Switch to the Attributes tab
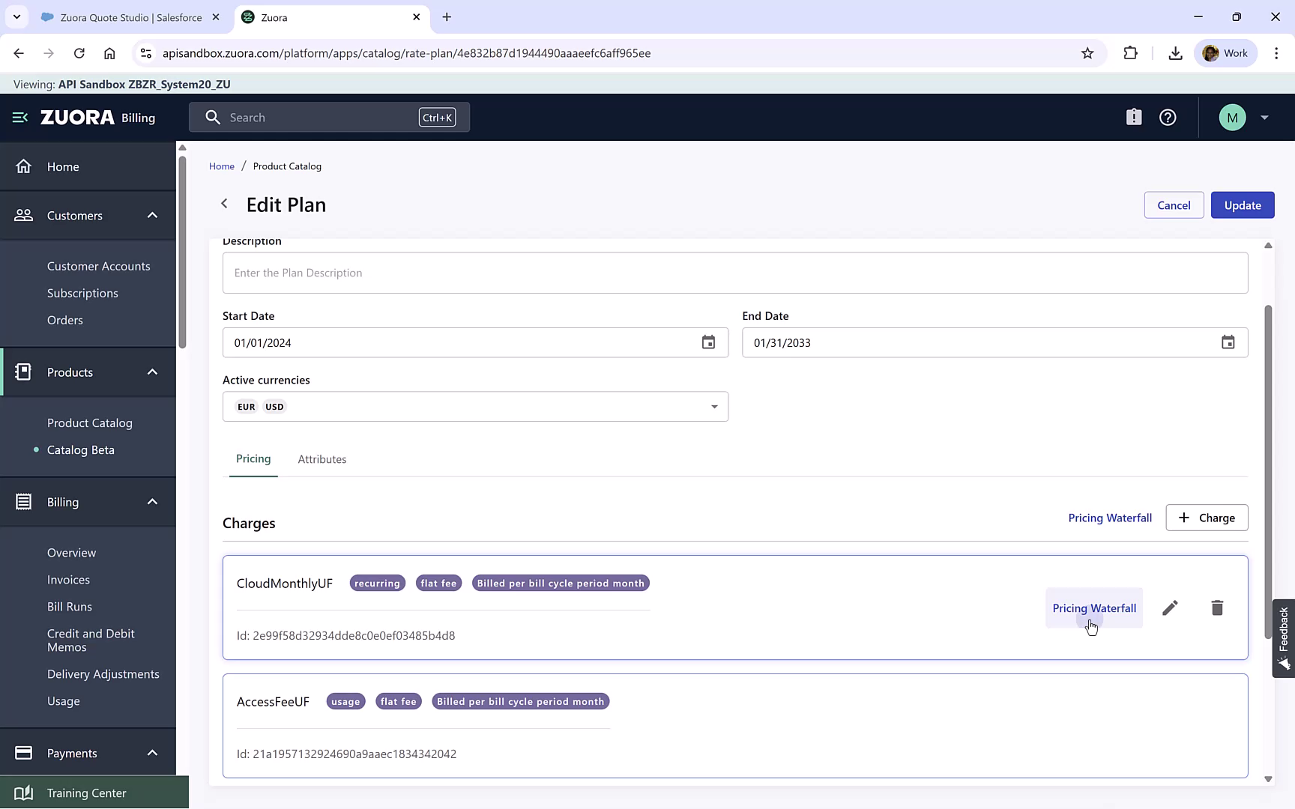The width and height of the screenshot is (1295, 809). [322, 458]
